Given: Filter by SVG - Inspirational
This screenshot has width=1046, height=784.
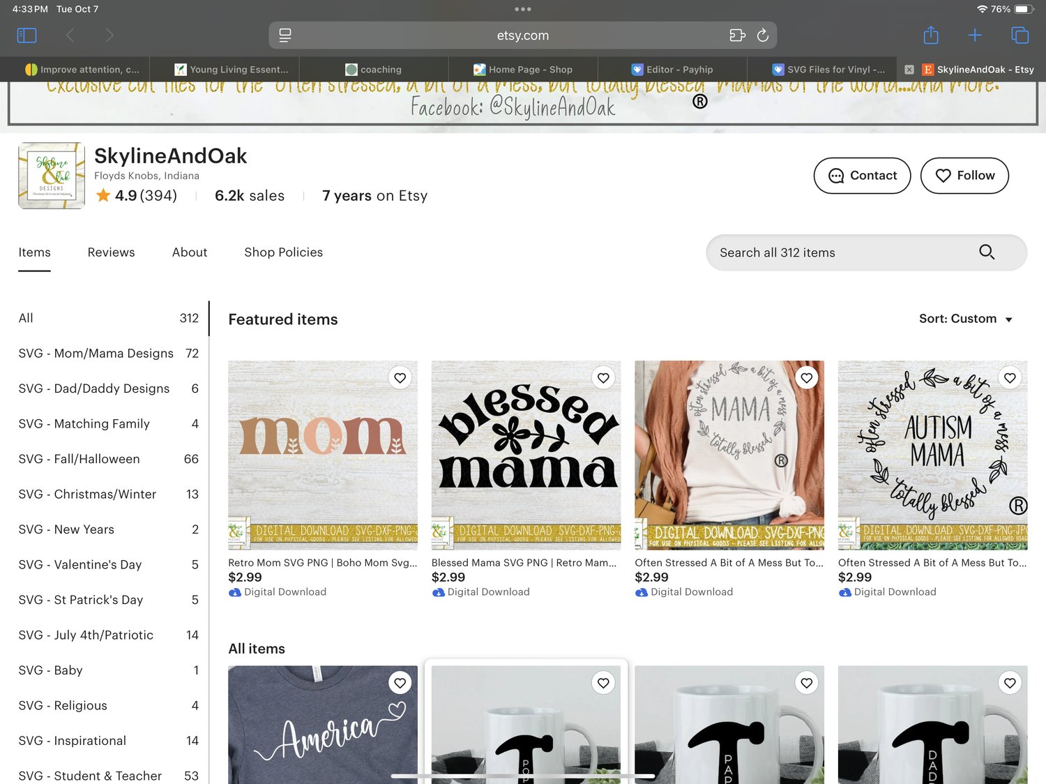Looking at the screenshot, I should [109, 741].
